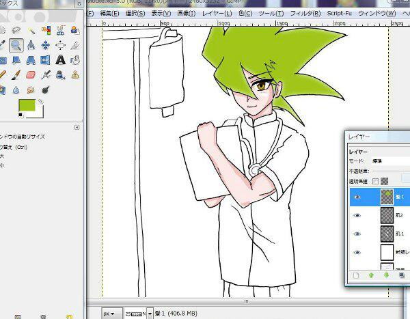
Task: Hide the 肌2 layer with its eye icon
Action: point(357,215)
